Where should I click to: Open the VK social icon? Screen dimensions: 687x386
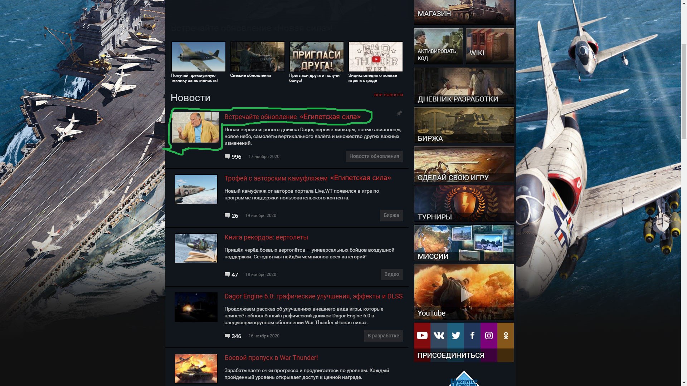point(439,335)
